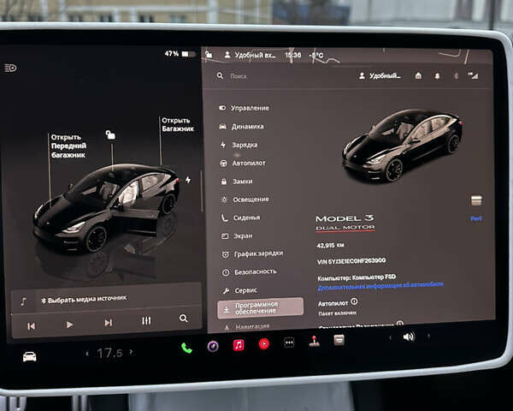Open the Безопасность settings menu
Screen dimensions: 513x411
pyautogui.click(x=255, y=271)
